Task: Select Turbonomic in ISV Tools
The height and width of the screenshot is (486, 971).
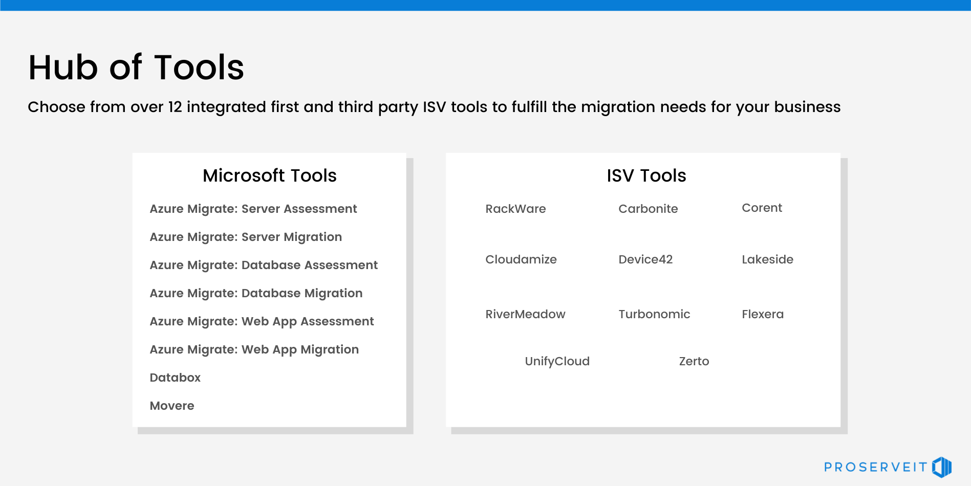Action: (654, 314)
